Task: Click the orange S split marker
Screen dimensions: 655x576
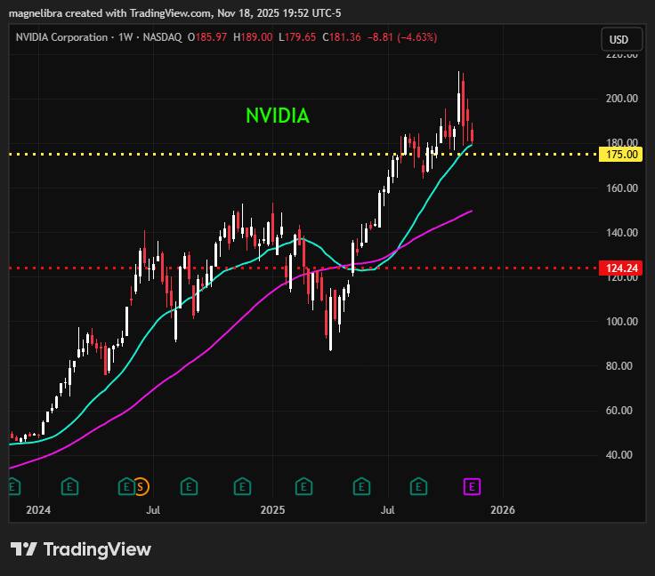Action: (141, 486)
